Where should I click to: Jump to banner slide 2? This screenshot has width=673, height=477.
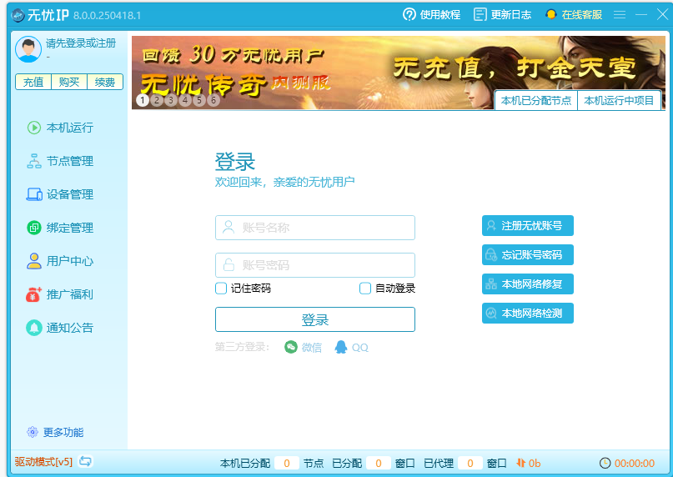pyautogui.click(x=157, y=100)
